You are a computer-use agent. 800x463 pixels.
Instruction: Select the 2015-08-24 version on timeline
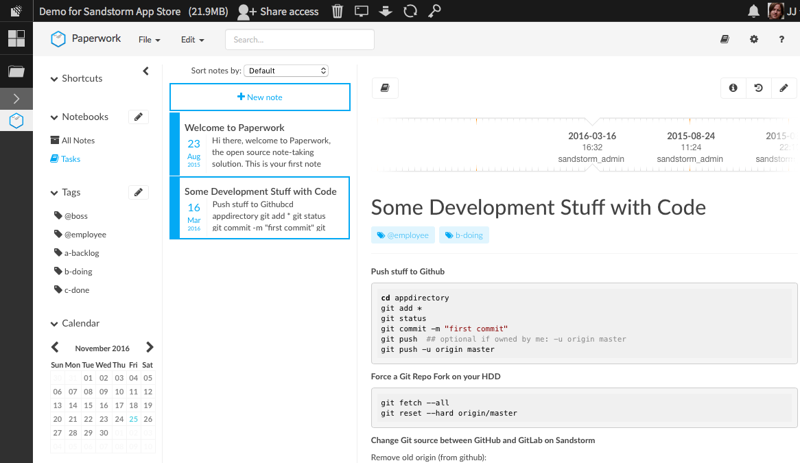[x=690, y=147]
